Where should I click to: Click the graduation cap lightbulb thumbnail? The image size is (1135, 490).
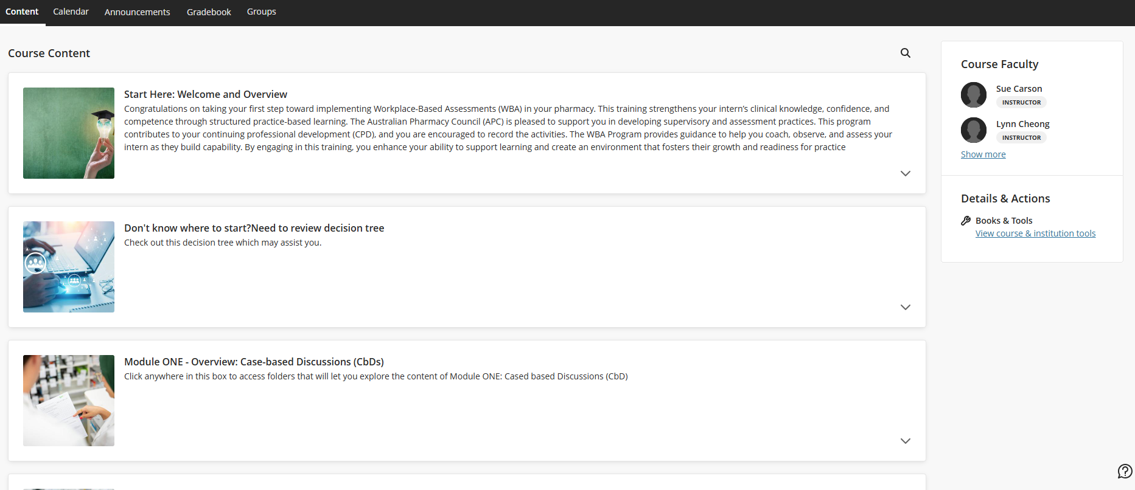[69, 133]
